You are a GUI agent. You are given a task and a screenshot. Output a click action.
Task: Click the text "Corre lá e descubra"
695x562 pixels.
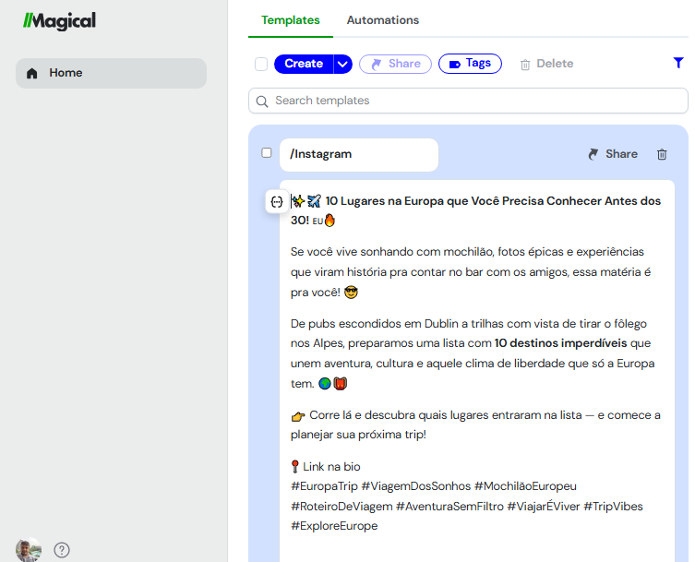(x=362, y=415)
